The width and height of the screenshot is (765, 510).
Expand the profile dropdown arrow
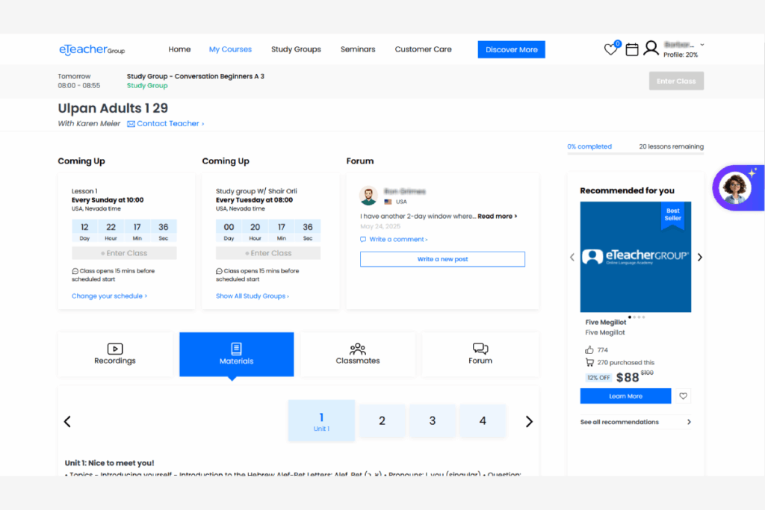(702, 44)
